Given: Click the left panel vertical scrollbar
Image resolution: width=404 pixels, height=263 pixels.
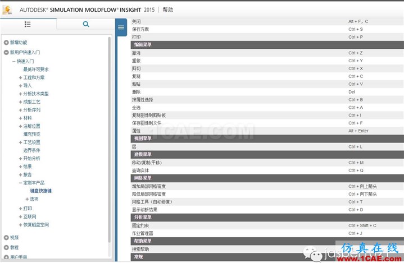Looking at the screenshot, I should (109, 140).
